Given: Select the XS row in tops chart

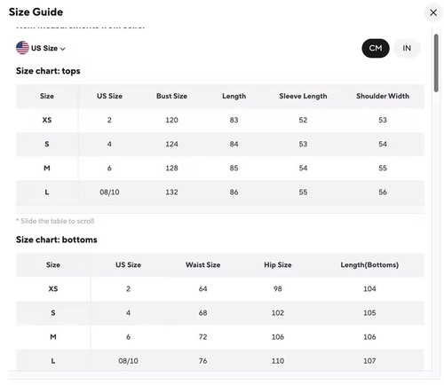Looking at the screenshot, I should pyautogui.click(x=220, y=120).
